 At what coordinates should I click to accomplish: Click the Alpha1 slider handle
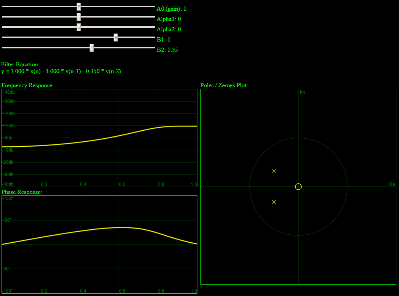[79, 17]
